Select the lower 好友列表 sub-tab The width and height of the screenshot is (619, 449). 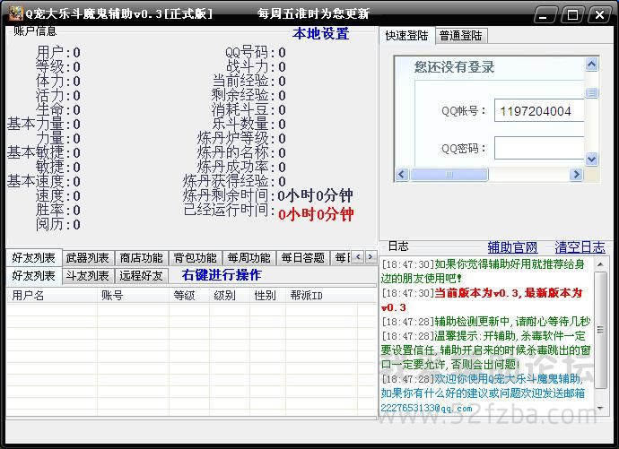pyautogui.click(x=34, y=275)
